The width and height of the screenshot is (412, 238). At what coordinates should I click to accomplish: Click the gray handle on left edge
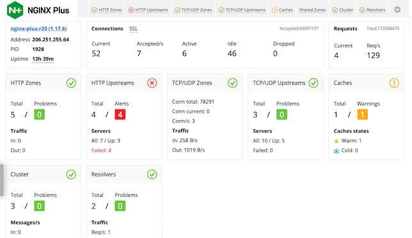point(1,180)
